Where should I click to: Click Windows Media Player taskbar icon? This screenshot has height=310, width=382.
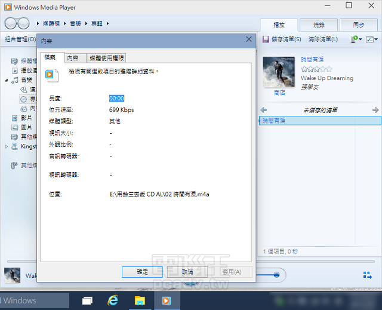[167, 300]
